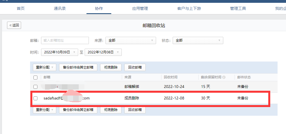The image size is (286, 134).
Task: Click the top 回收邮箱 button
Action: pyautogui.click(x=135, y=67)
